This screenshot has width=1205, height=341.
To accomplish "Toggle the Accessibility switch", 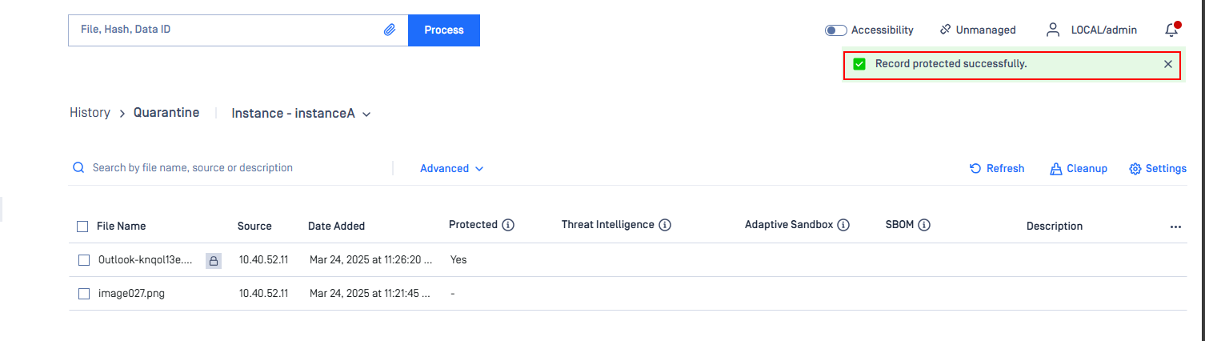I will [835, 30].
